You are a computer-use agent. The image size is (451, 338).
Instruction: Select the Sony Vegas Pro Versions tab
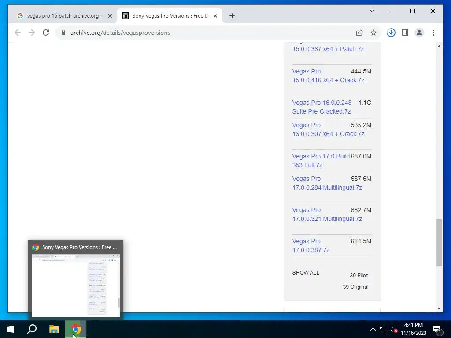[x=170, y=16]
